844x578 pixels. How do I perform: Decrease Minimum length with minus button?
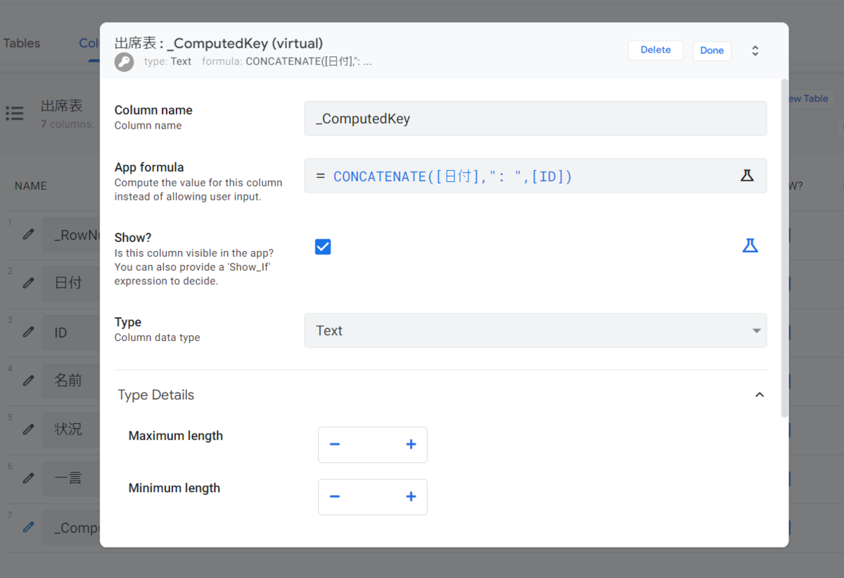coord(335,496)
